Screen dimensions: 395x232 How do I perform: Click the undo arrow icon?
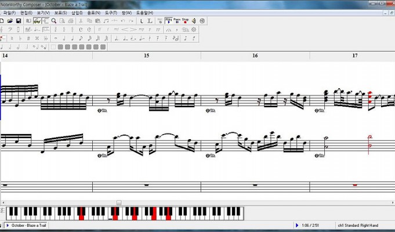pyautogui.click(x=123, y=21)
